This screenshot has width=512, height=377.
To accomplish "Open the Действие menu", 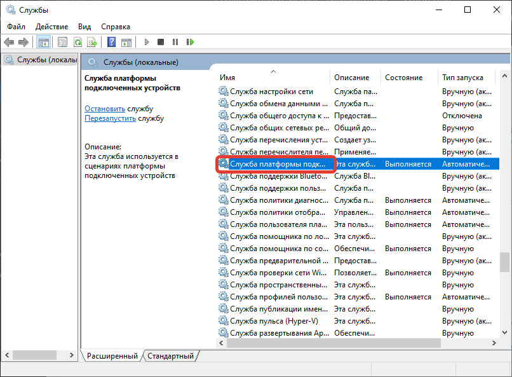I will pyautogui.click(x=52, y=27).
